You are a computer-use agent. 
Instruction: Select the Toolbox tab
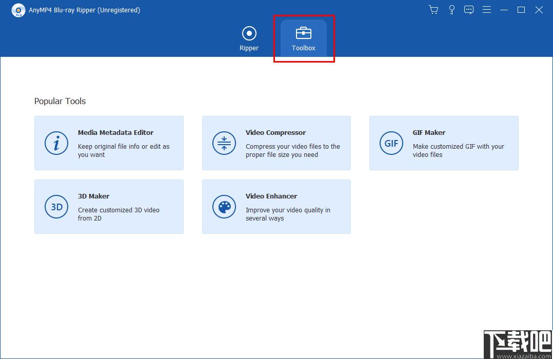point(304,38)
